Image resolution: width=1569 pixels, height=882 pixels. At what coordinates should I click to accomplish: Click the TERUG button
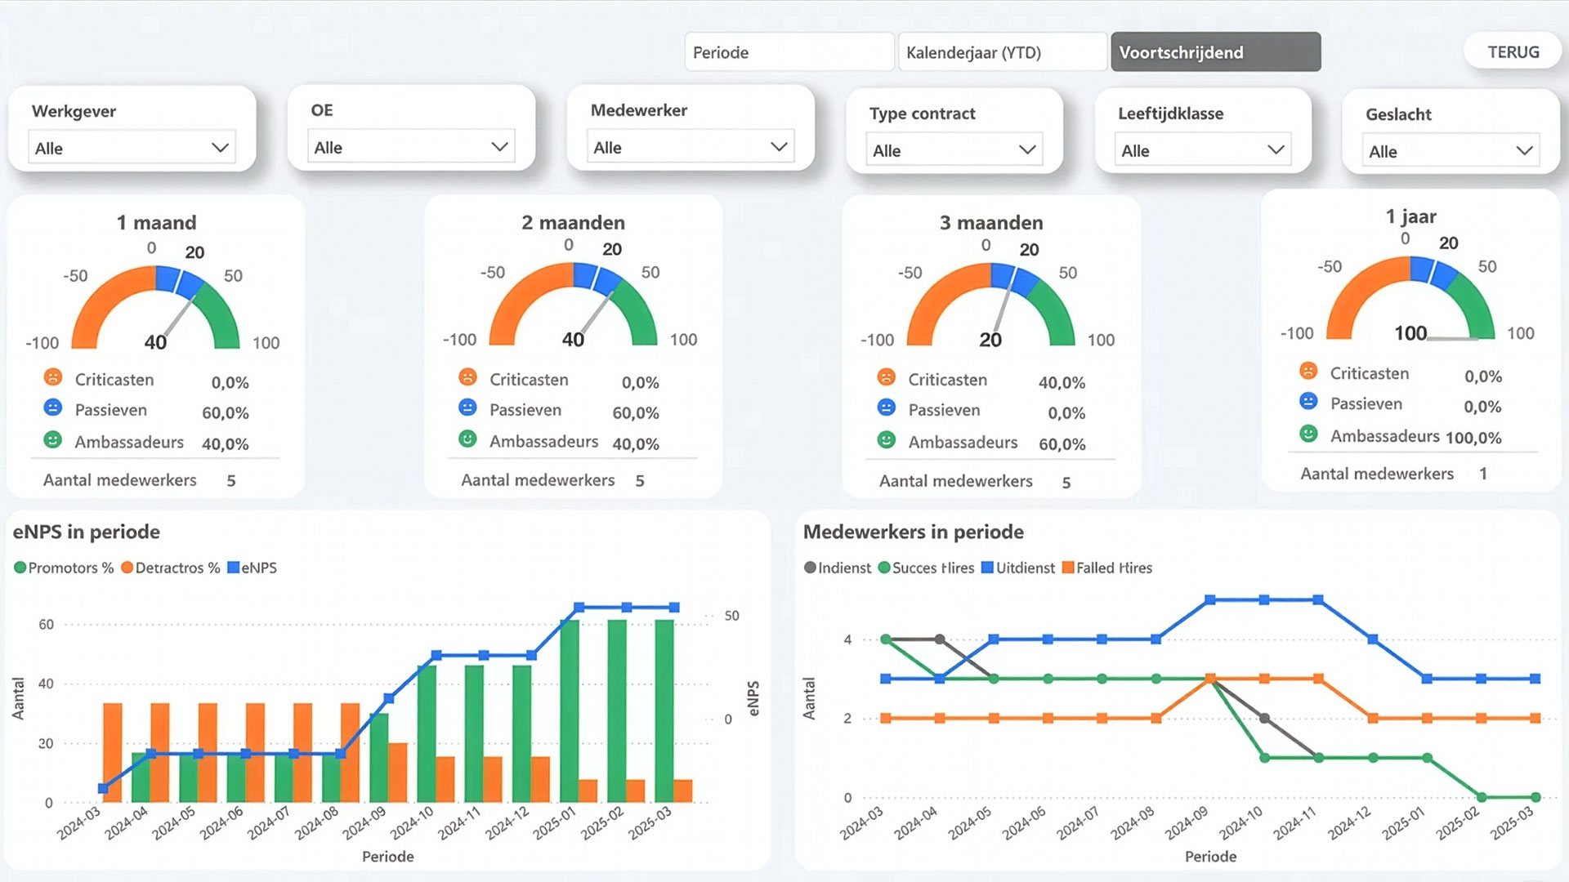pos(1513,50)
